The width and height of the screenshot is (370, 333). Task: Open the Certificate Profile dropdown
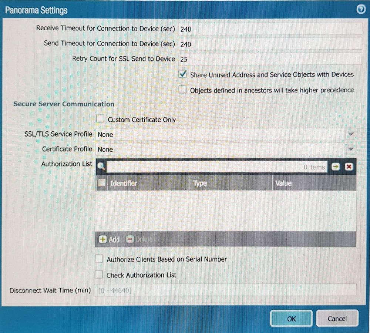tap(351, 149)
